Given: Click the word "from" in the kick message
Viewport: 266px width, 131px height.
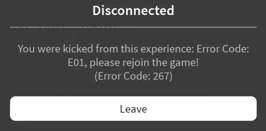Looking at the screenshot, I should click(107, 49).
